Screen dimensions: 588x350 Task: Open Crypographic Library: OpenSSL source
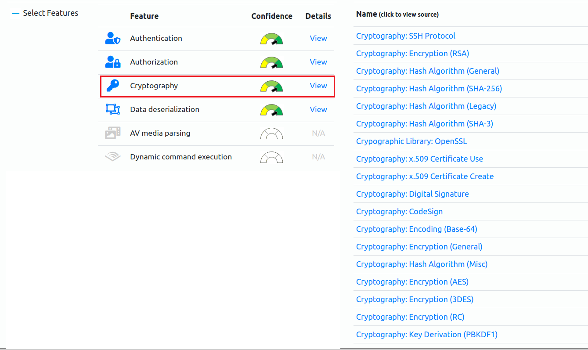click(411, 141)
